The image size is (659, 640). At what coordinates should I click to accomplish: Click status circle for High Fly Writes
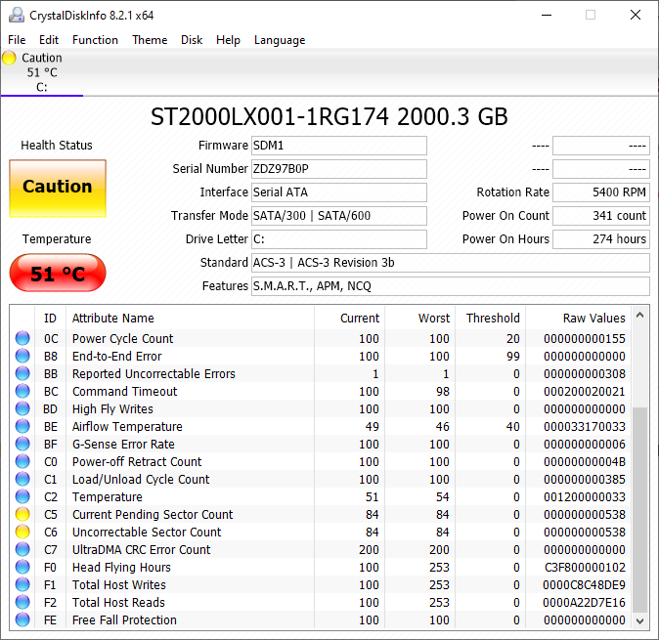pyautogui.click(x=22, y=408)
